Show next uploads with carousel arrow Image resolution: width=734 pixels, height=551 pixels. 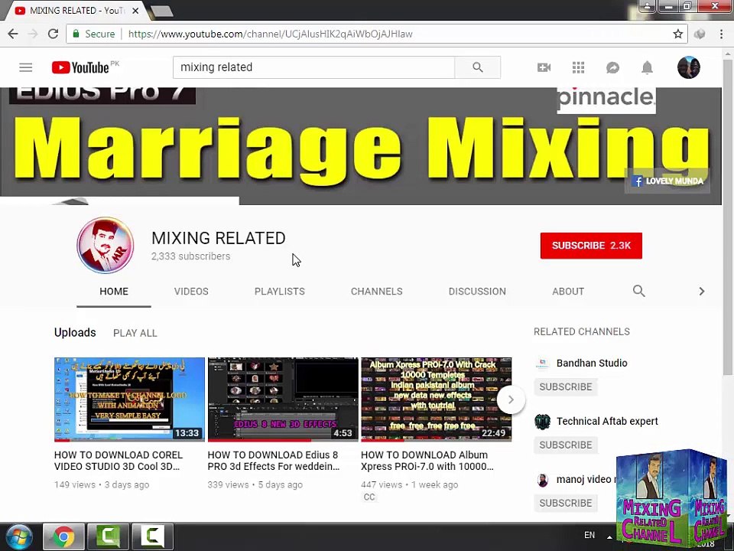click(x=511, y=399)
